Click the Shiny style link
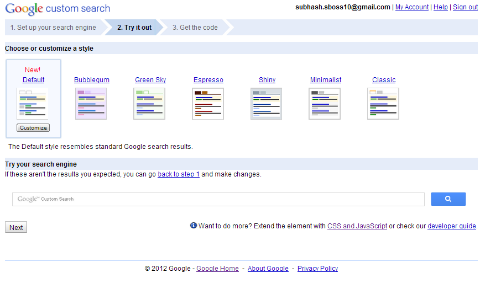 pos(267,80)
